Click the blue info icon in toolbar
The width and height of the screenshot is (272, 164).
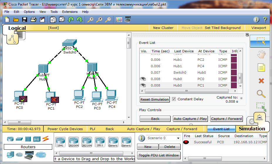(256, 20)
